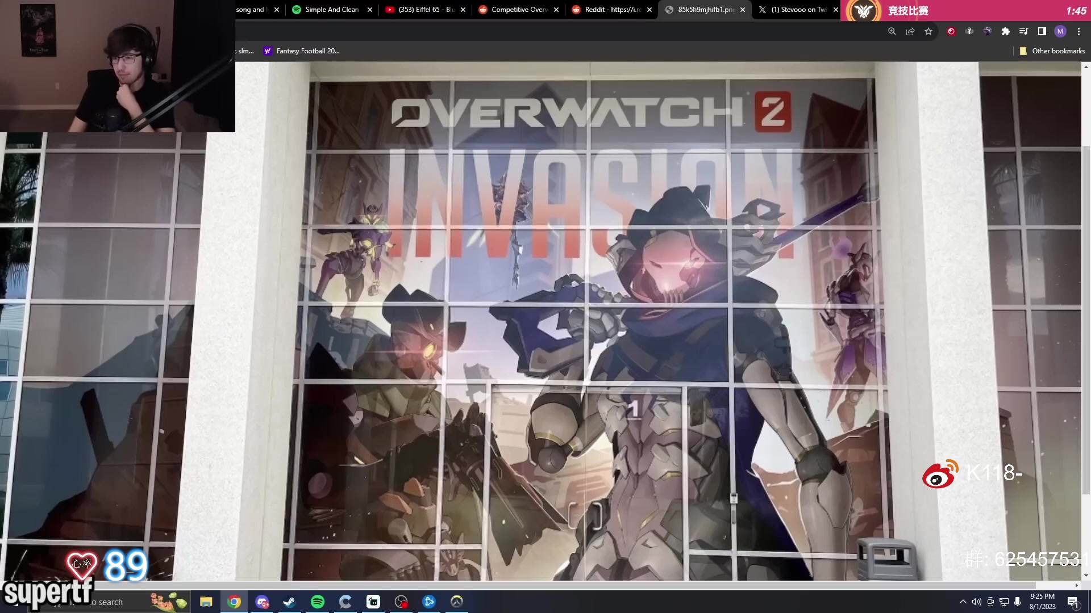Open the Extensions puzzle piece menu
The width and height of the screenshot is (1091, 613).
1006,32
